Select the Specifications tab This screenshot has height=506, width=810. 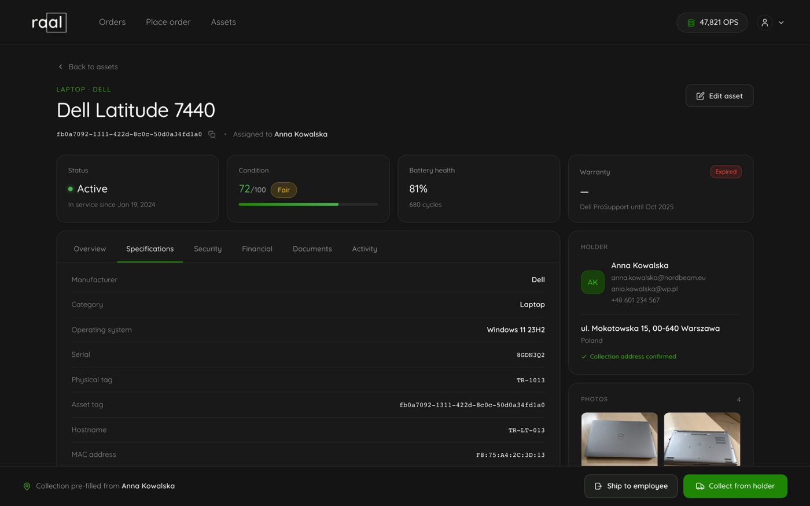(150, 249)
